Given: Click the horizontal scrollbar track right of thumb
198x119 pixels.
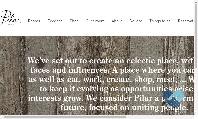Looking at the screenshot, I should point(158,117).
